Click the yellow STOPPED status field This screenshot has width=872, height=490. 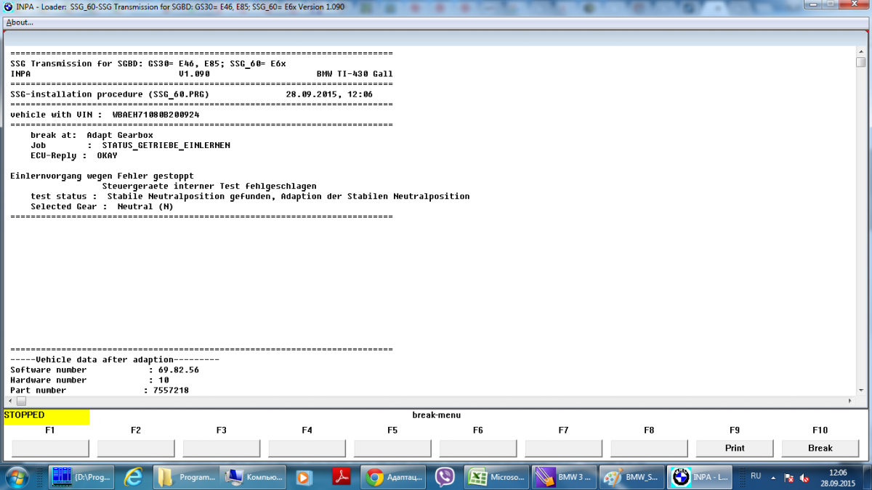47,416
